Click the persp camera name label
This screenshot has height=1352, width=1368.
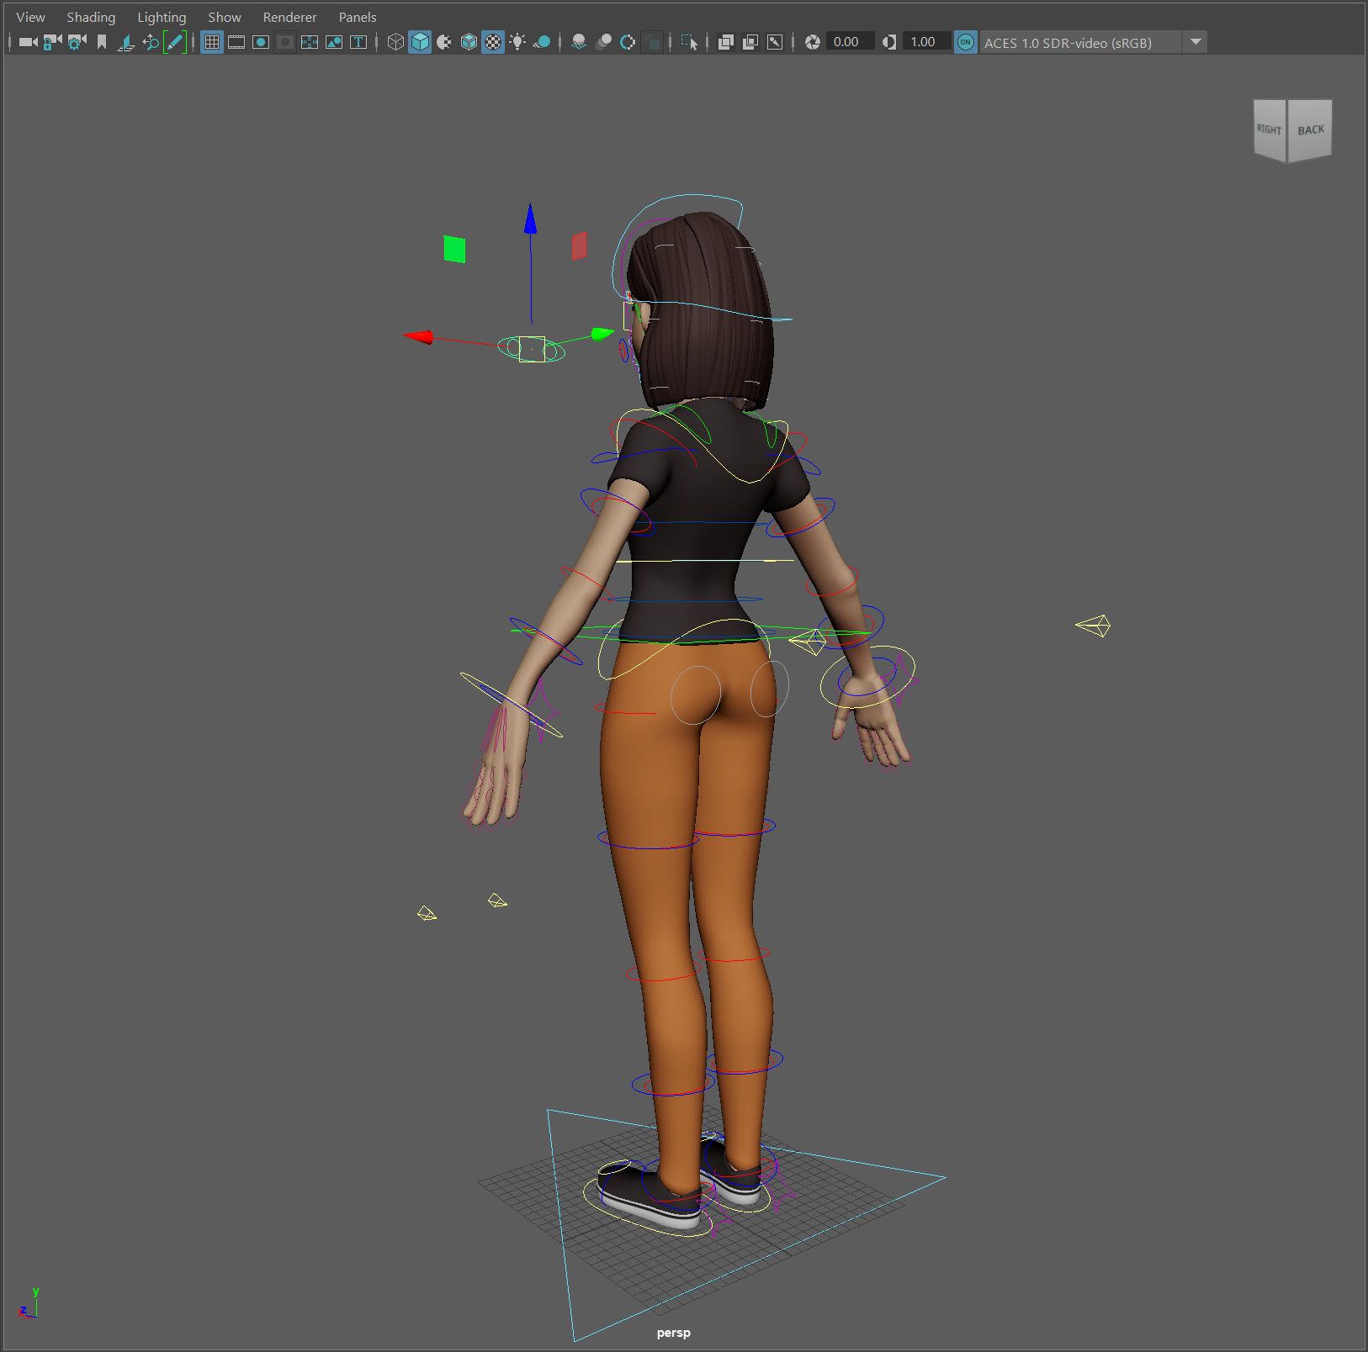673,1333
